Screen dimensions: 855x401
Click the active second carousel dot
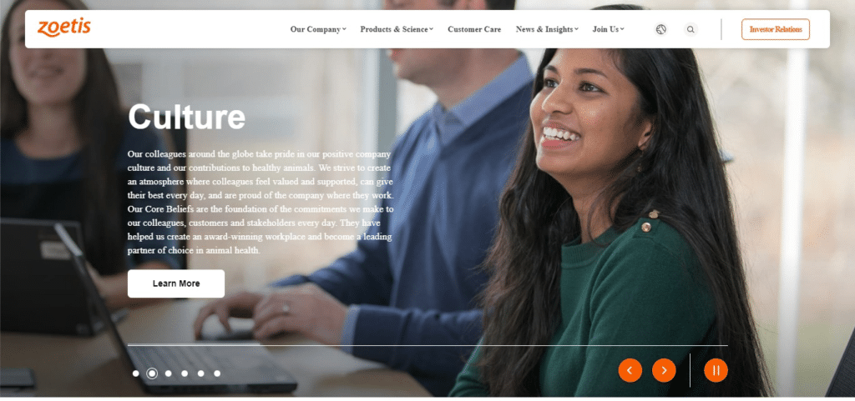[152, 373]
